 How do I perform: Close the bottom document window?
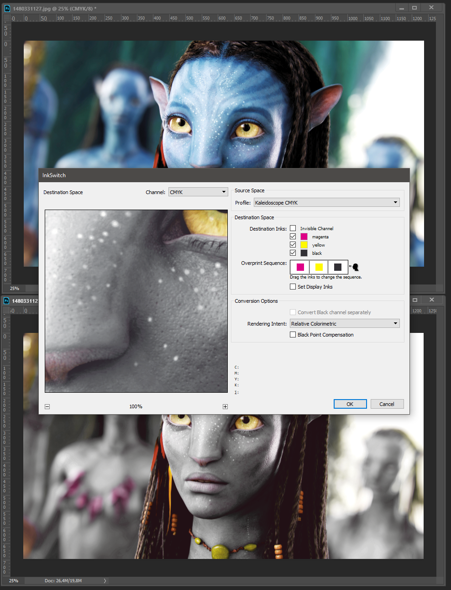pyautogui.click(x=431, y=300)
